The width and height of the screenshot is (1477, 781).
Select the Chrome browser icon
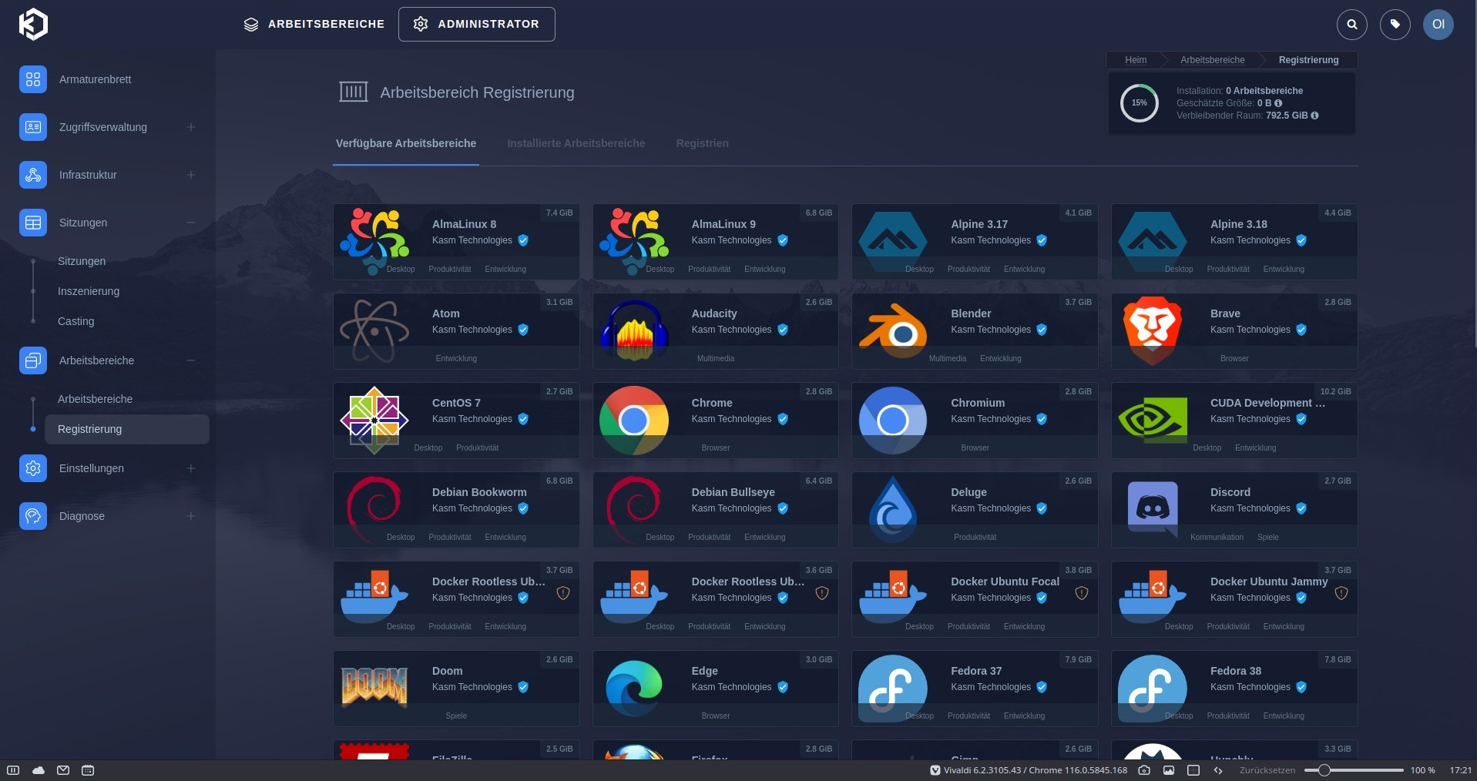634,420
